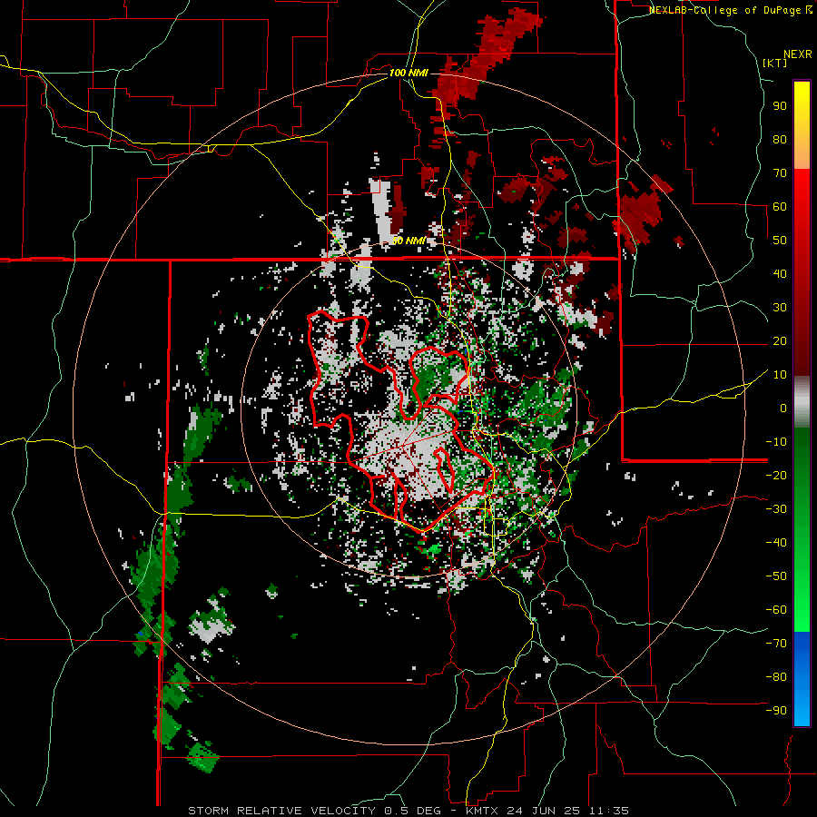Click the positive 70 tick label on the scale

click(780, 173)
